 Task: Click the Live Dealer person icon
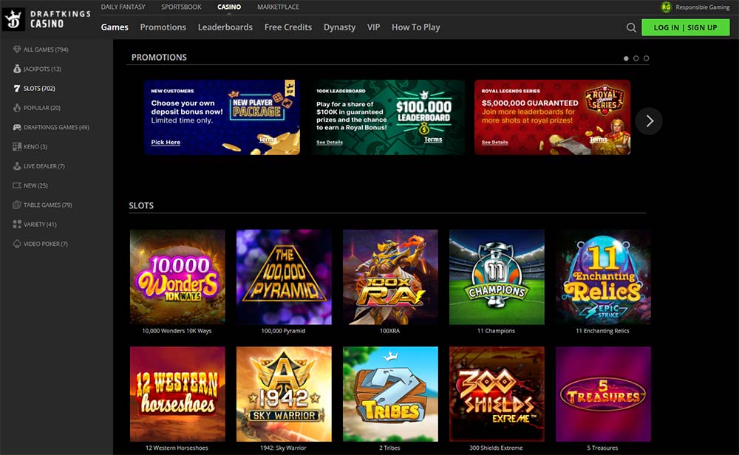pyautogui.click(x=17, y=165)
